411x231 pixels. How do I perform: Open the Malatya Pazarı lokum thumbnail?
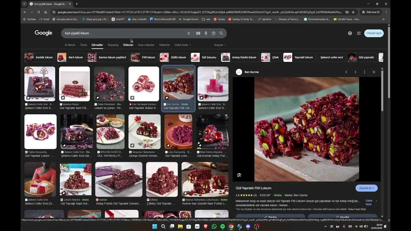click(x=74, y=84)
